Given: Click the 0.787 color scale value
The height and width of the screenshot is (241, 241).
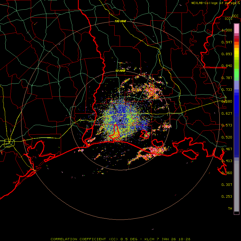Looking at the screenshot, I should click(227, 78).
